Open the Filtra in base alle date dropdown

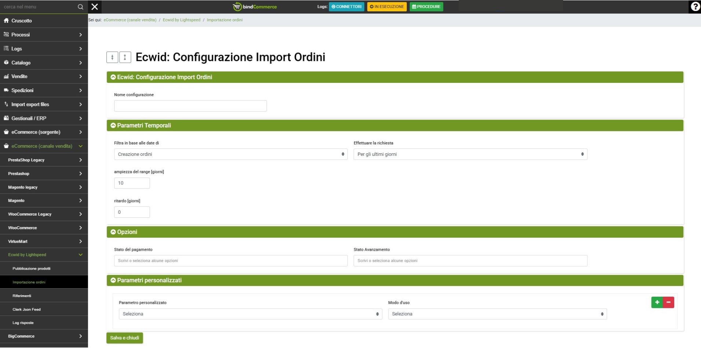coord(230,154)
